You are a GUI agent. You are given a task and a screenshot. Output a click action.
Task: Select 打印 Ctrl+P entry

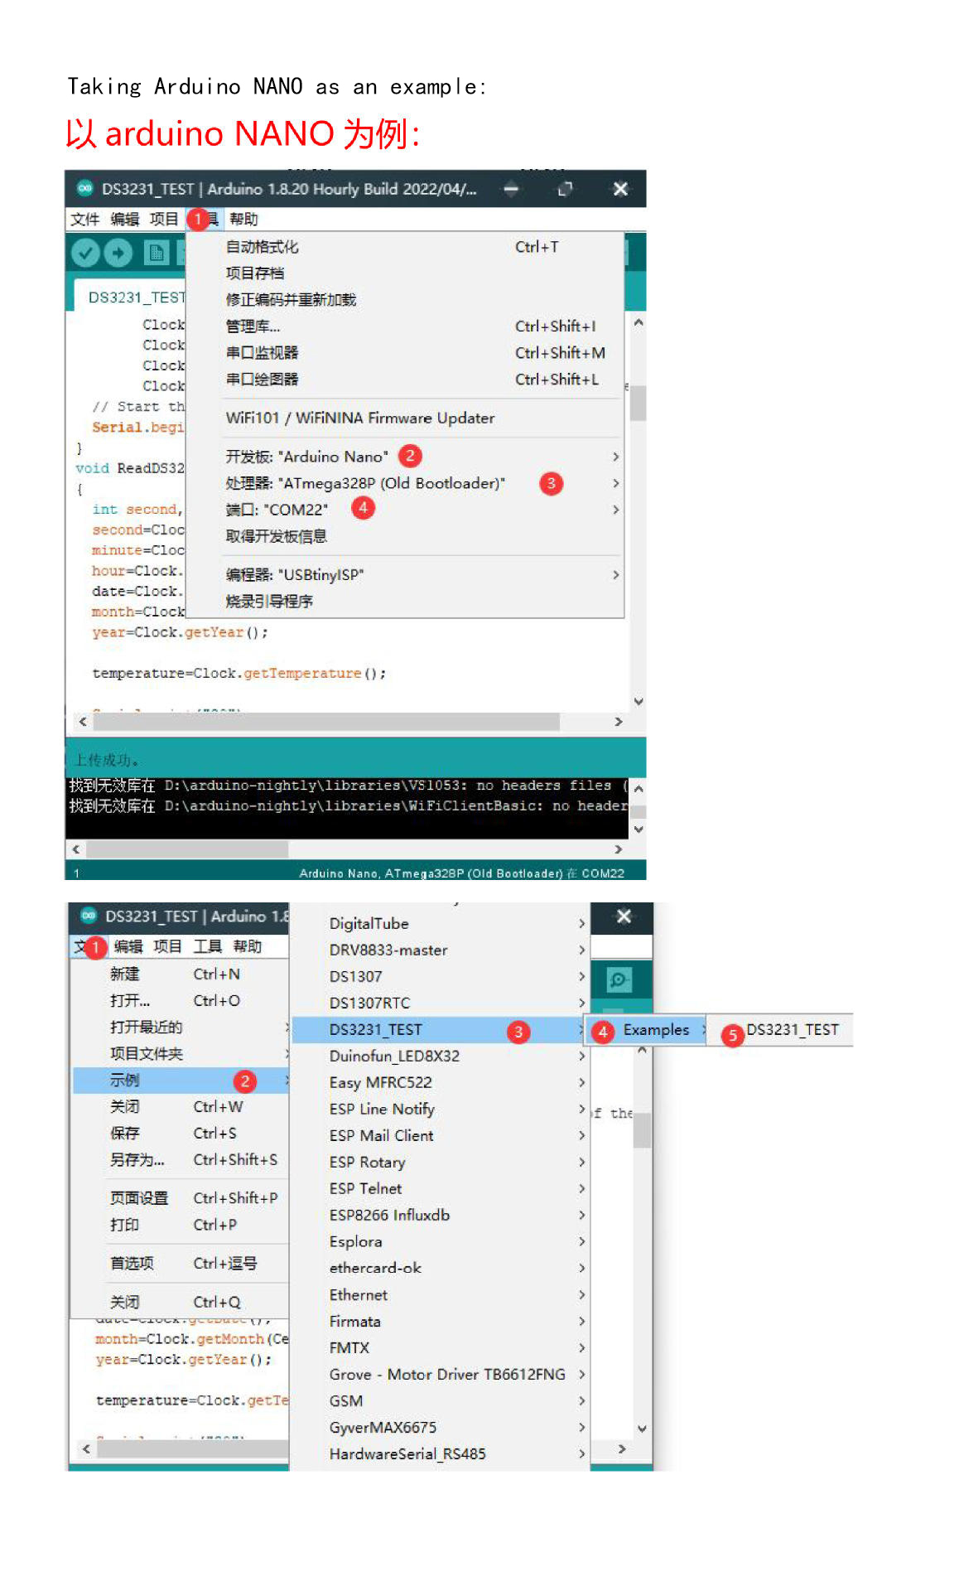pos(181,1225)
